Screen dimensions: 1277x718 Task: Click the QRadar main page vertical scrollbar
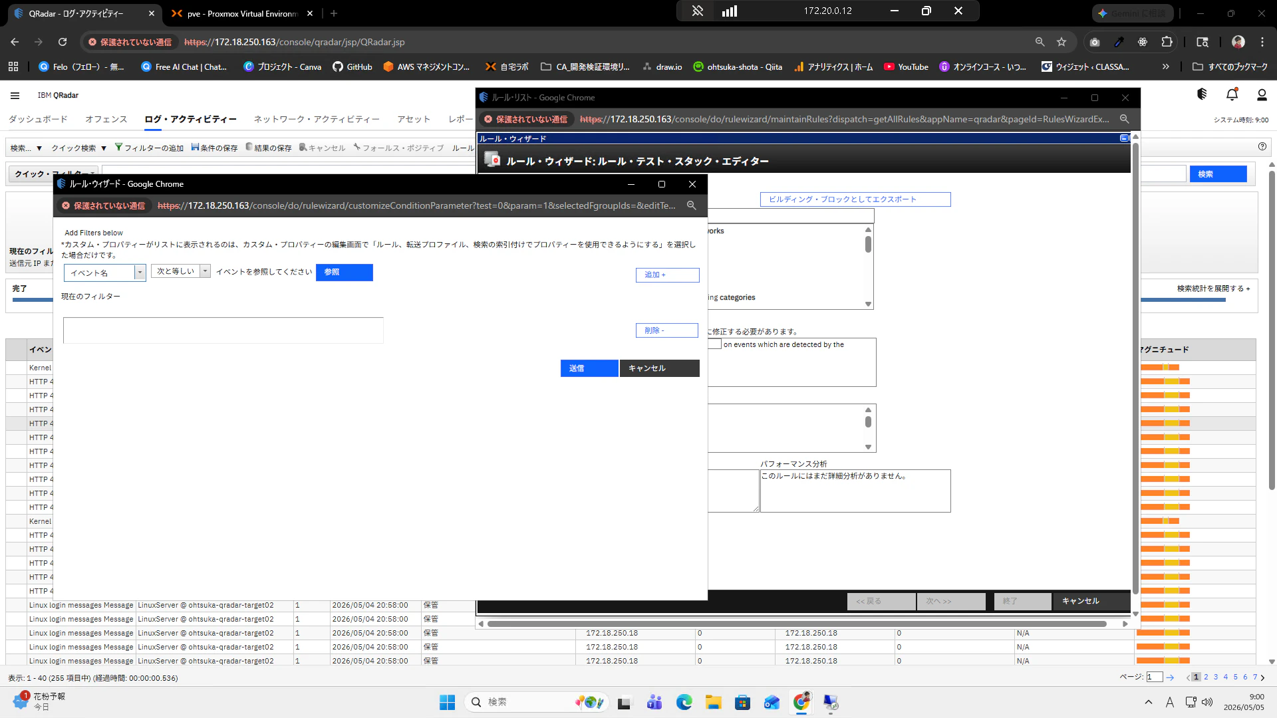coord(1272,330)
